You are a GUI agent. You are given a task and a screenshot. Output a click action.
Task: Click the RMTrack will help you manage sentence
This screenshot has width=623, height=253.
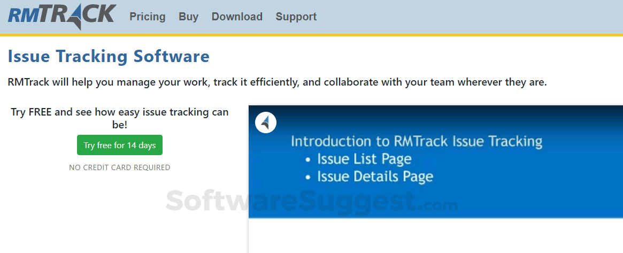point(278,83)
